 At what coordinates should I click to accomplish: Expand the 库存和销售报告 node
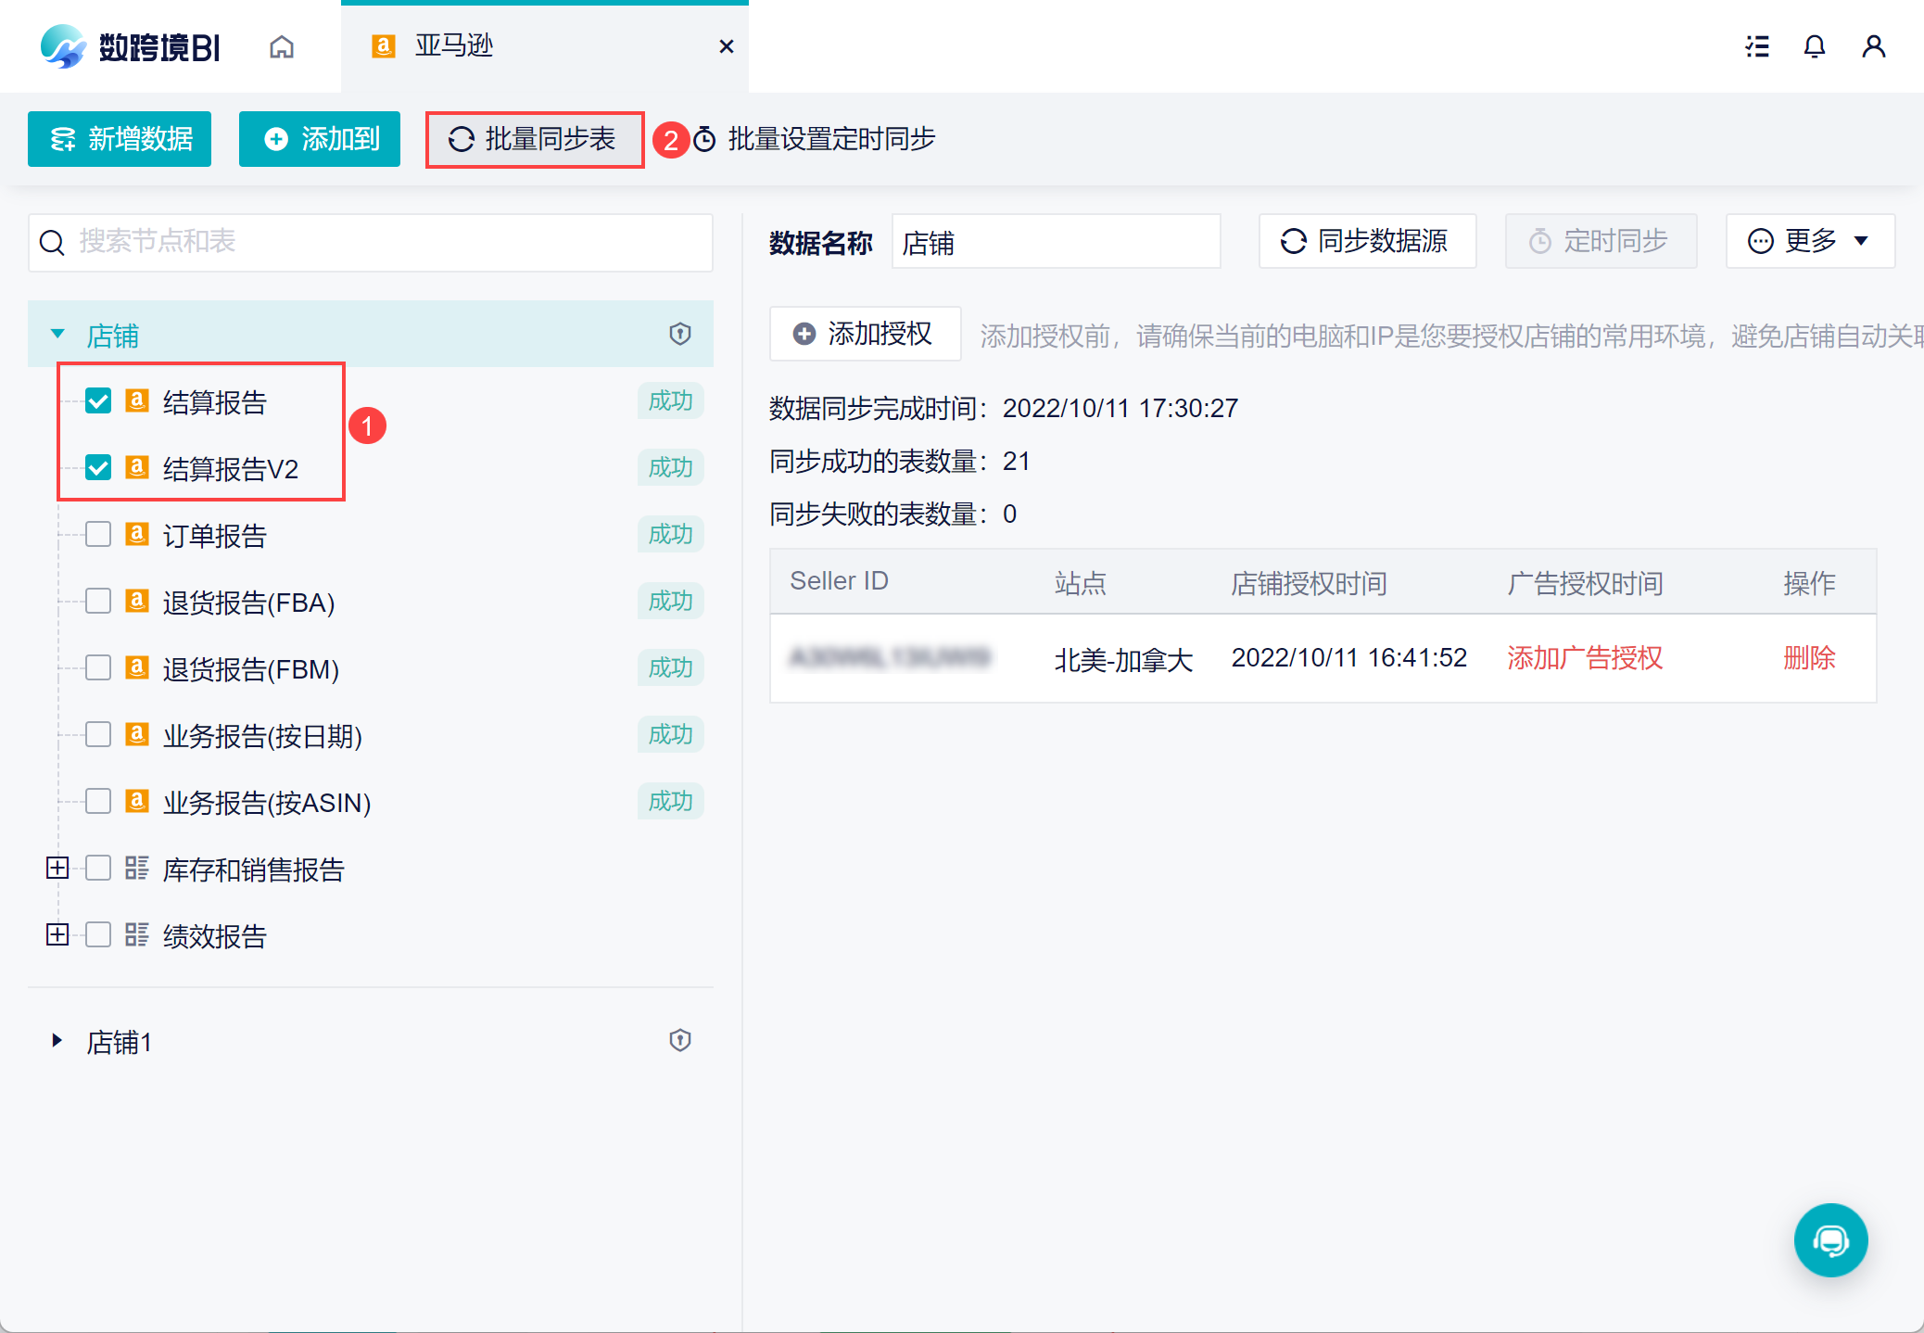(x=57, y=869)
